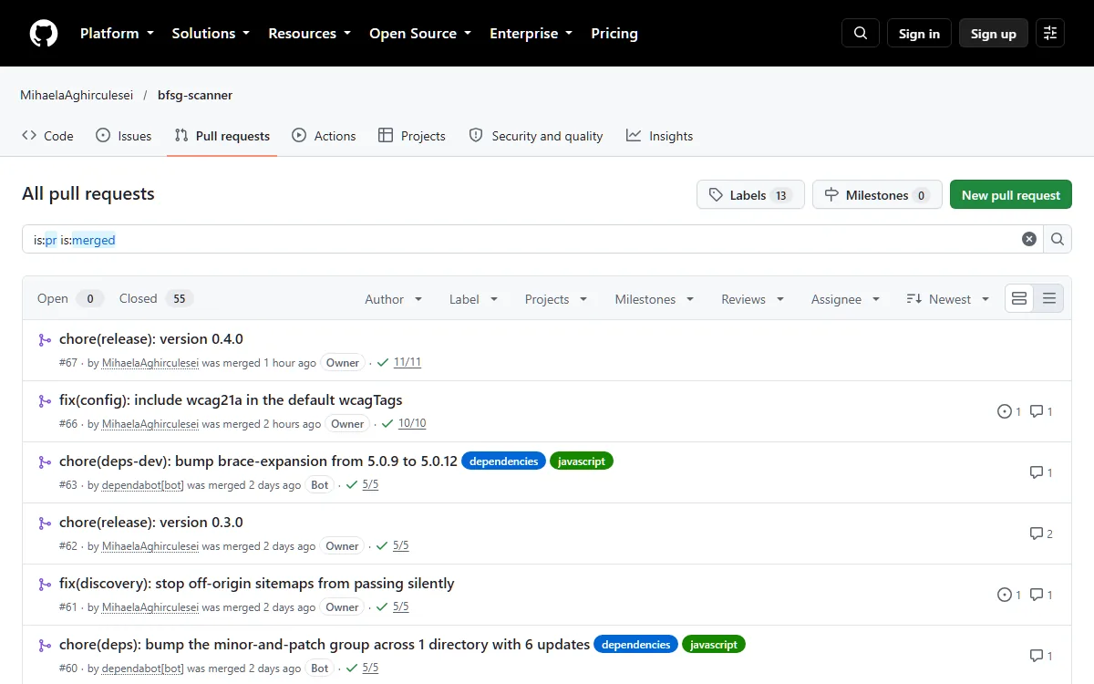Click green checkmark status on PR #66
The height and width of the screenshot is (684, 1094).
(x=387, y=423)
